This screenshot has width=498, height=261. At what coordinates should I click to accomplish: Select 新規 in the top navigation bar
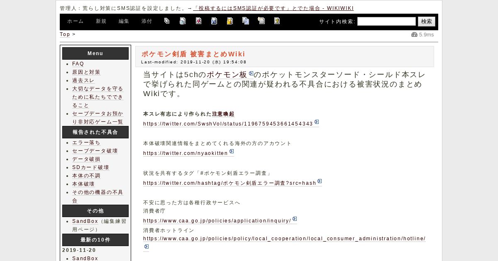click(101, 22)
